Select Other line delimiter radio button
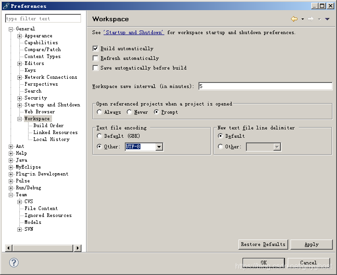 click(221, 146)
